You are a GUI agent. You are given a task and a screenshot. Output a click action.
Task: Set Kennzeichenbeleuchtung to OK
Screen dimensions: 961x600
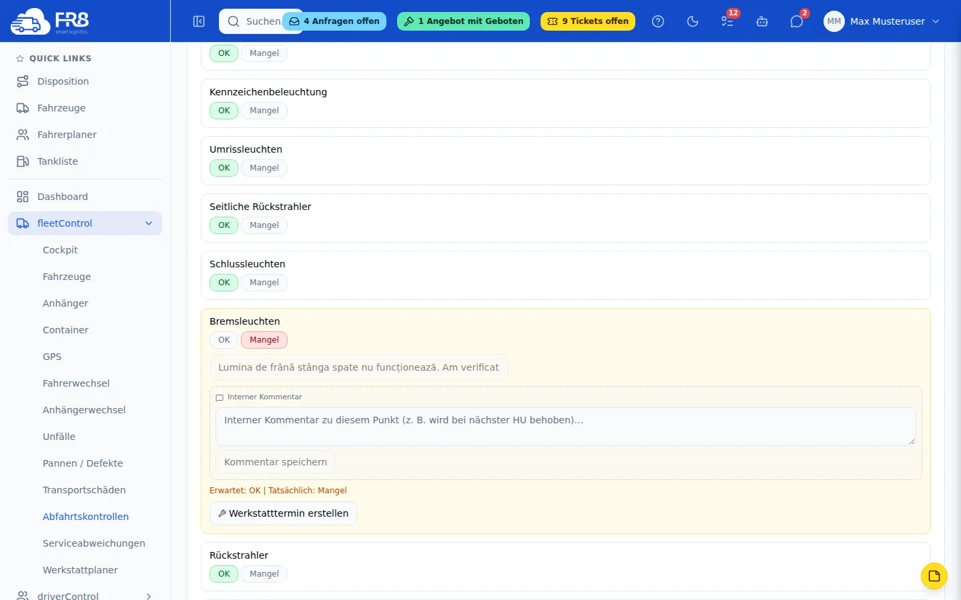point(224,111)
